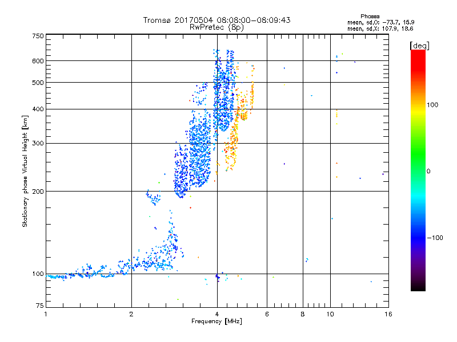This screenshot has height=342, width=457.
Task: Click the x-axis tick label '6'
Action: coord(267,314)
